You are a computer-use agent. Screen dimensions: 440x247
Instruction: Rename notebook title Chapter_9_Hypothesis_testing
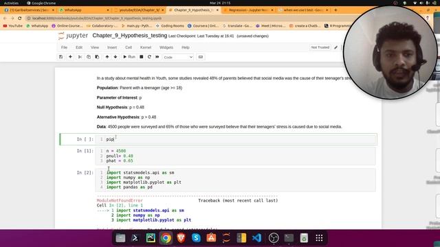click(130, 36)
